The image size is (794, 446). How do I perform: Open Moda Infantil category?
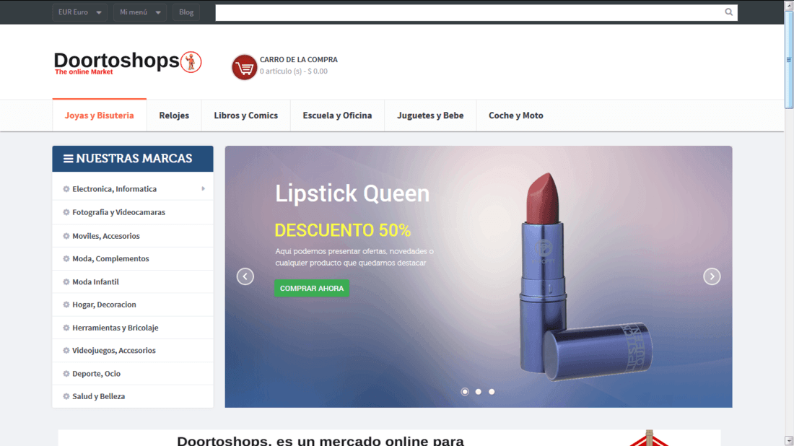coord(96,282)
